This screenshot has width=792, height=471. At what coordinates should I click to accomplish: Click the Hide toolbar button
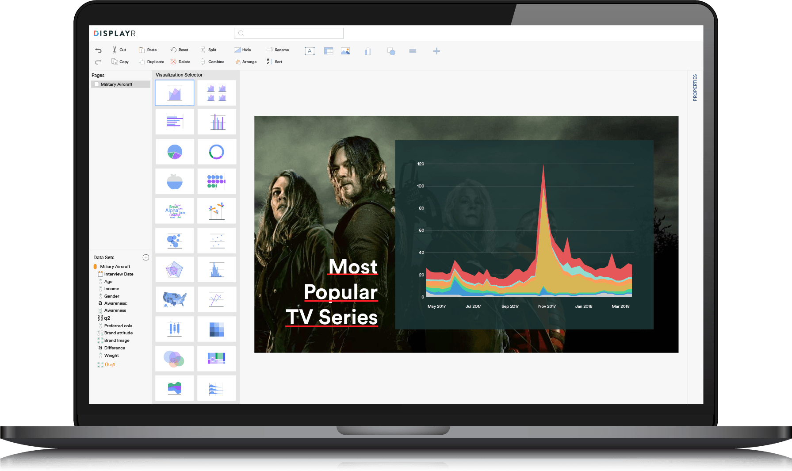pyautogui.click(x=242, y=50)
